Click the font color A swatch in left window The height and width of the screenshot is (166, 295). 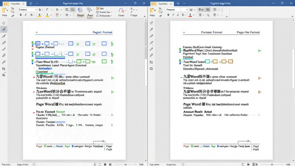click(x=39, y=15)
